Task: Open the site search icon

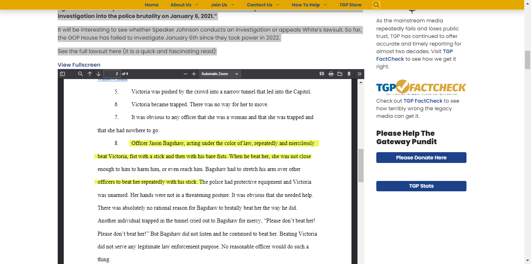Action: pyautogui.click(x=376, y=5)
